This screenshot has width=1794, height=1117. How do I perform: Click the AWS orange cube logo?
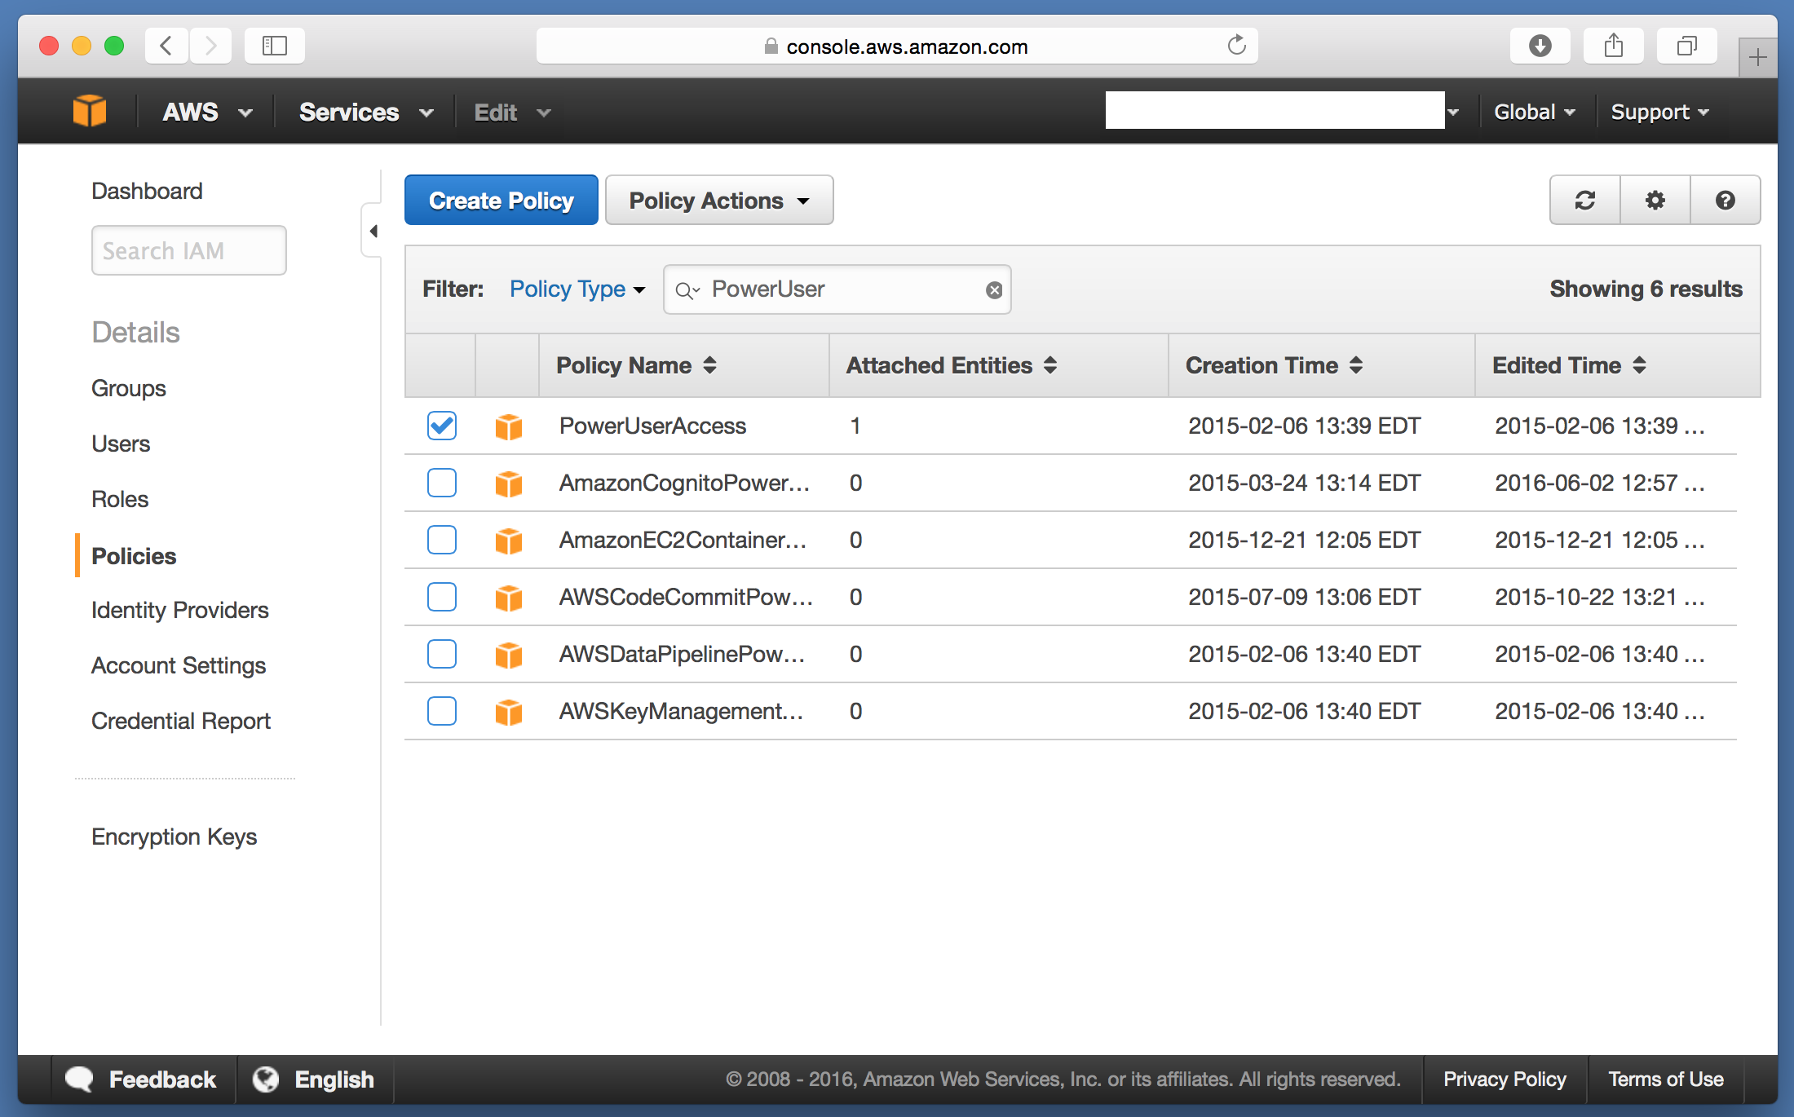tap(90, 112)
